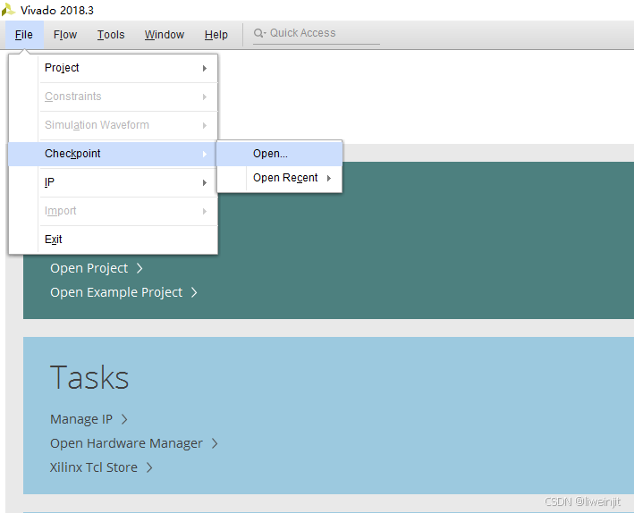Click the Tasks heading

coord(89,377)
